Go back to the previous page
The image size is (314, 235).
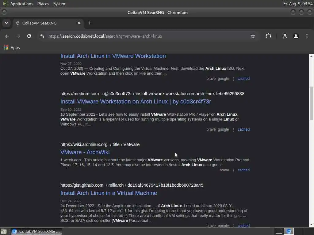click(x=7, y=36)
